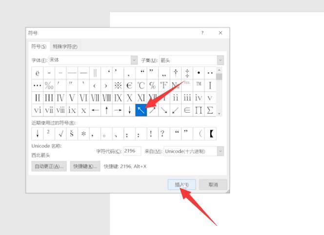Screen dimensions: 324x235
Task: Switch to the 特殊字符 tab
Action: click(x=65, y=47)
